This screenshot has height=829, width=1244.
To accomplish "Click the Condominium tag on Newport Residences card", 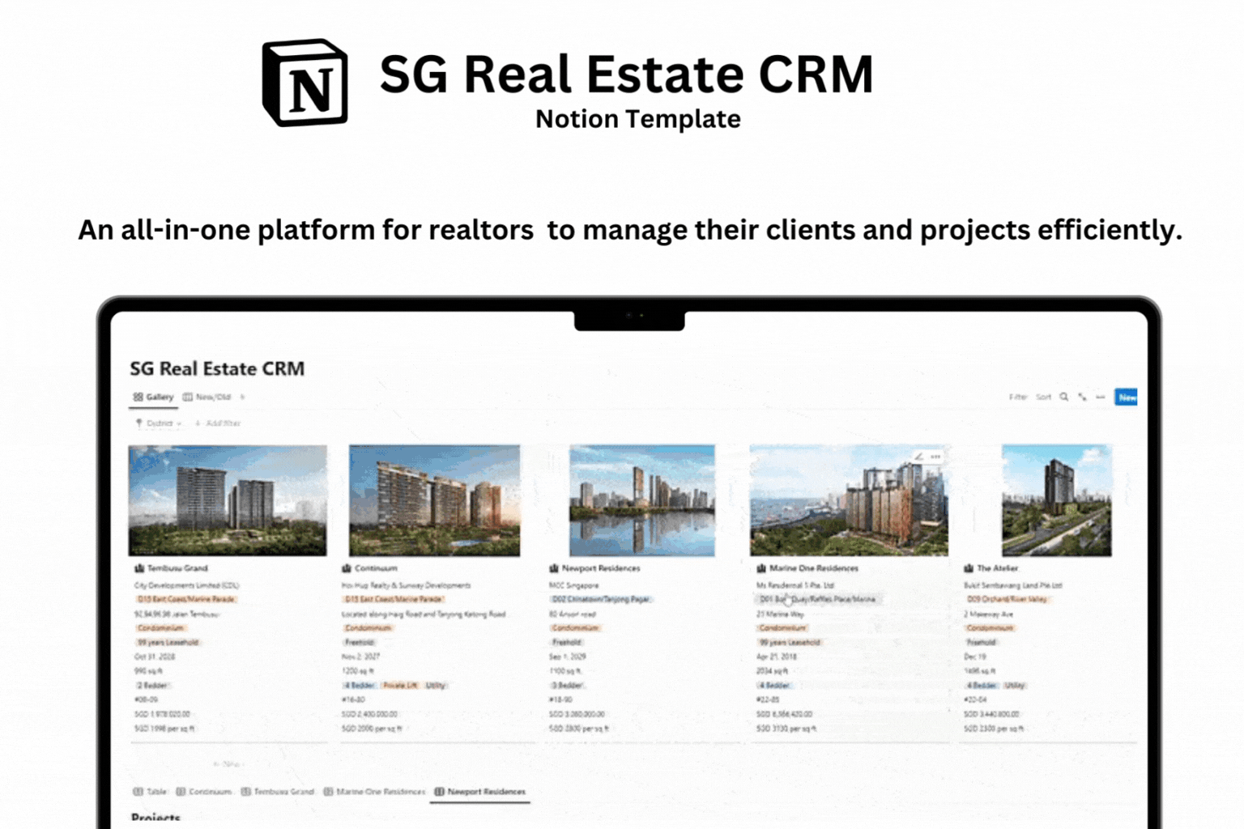I will [x=575, y=627].
